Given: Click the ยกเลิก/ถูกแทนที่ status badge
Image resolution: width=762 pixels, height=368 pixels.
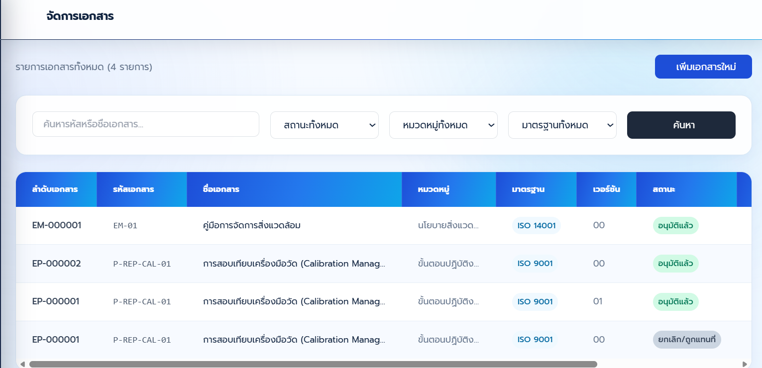Looking at the screenshot, I should tap(687, 340).
